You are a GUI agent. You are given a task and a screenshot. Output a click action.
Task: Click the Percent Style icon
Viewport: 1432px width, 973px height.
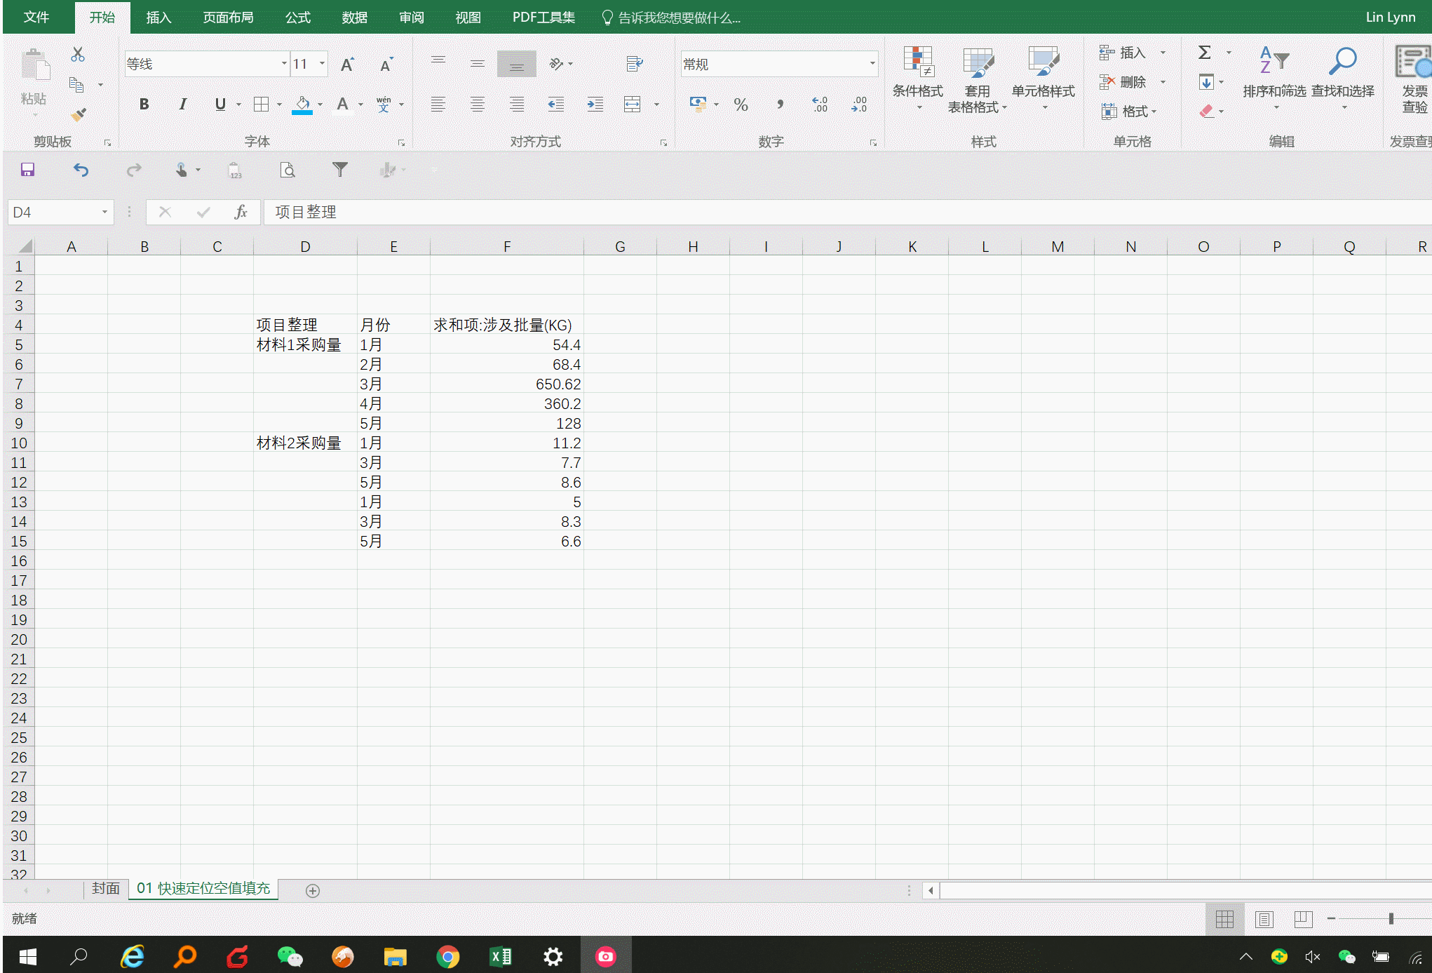click(x=741, y=105)
